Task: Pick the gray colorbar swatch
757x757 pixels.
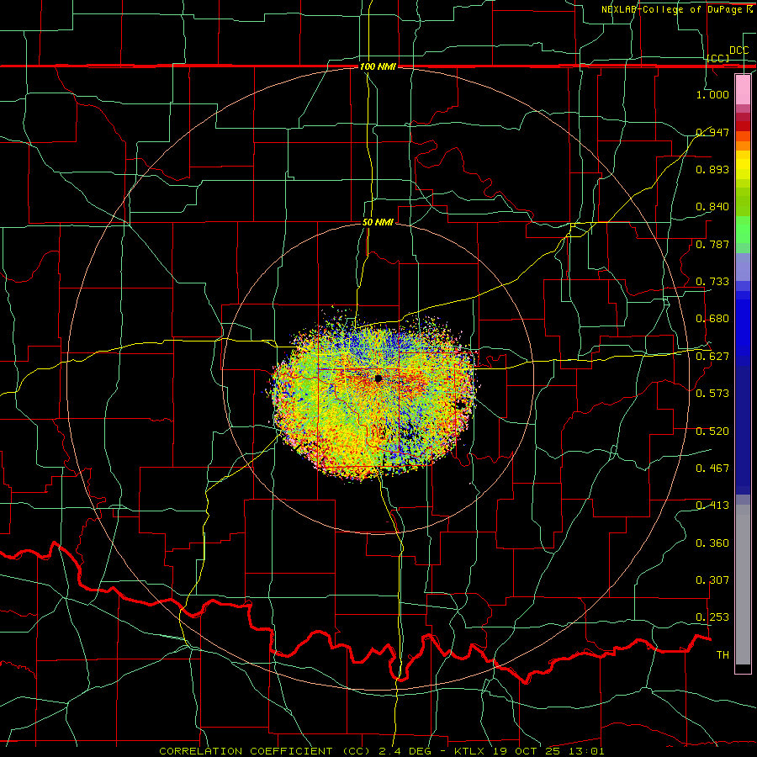Action: (743, 585)
